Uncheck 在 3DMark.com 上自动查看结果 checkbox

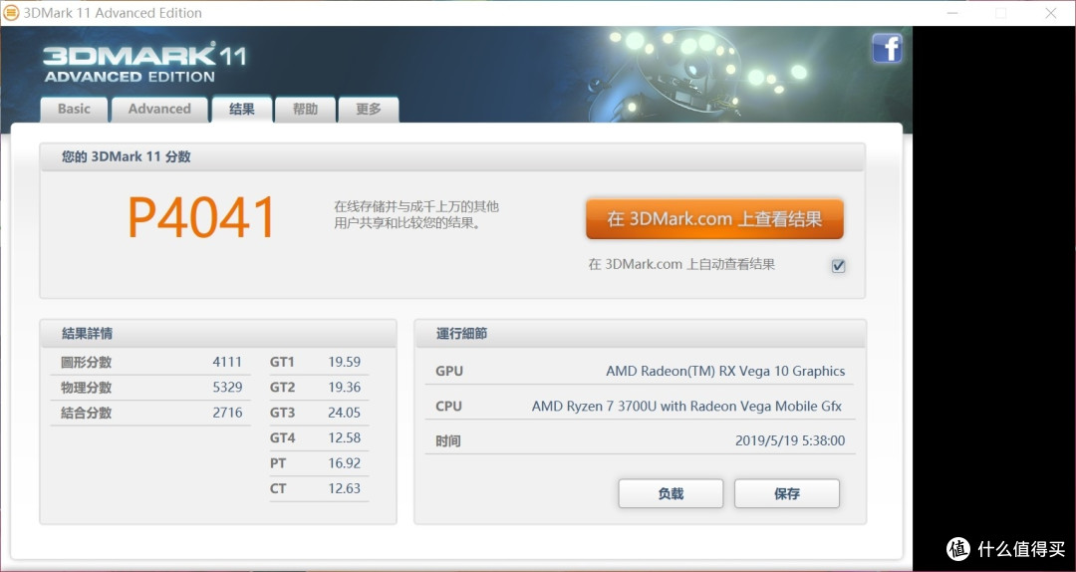click(x=838, y=266)
